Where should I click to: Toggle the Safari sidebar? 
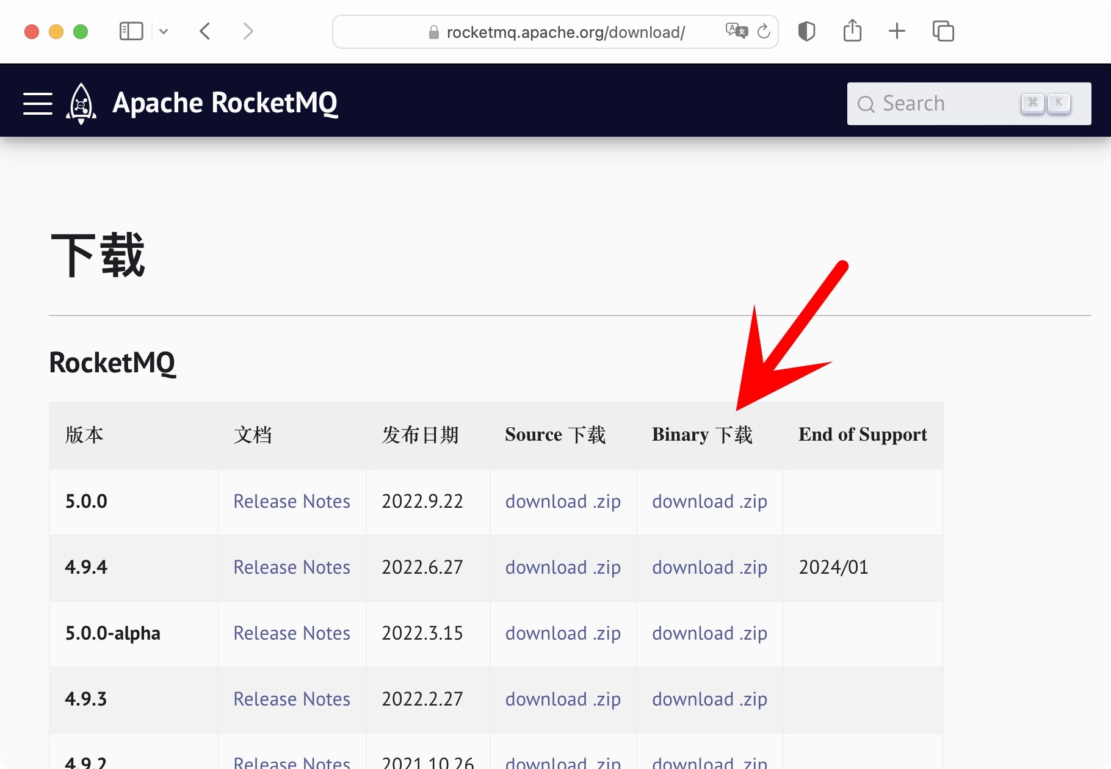coord(131,31)
